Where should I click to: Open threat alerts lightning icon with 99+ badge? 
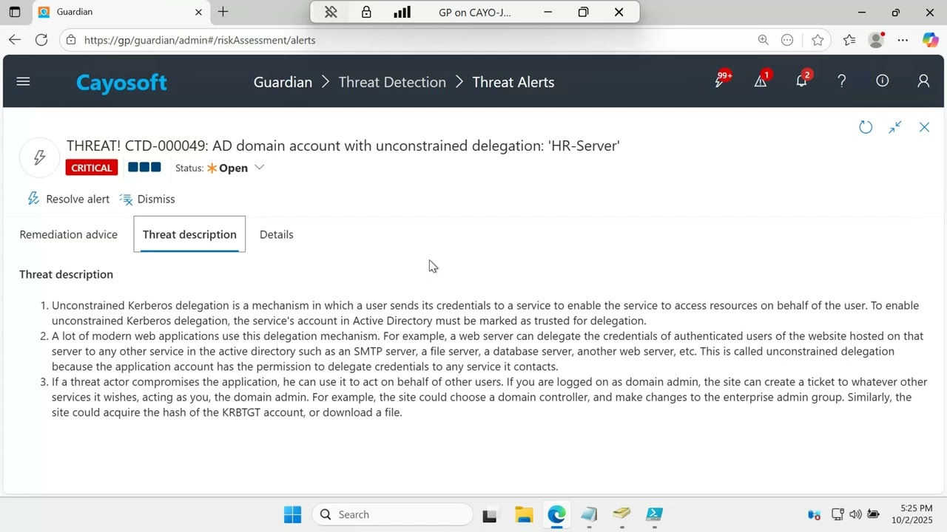coord(721,80)
